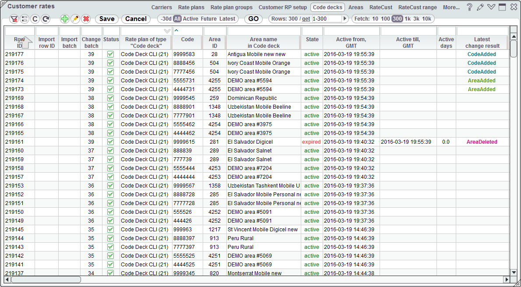Click the double-chevron icon near the top right
The image size is (521, 287).
pyautogui.click(x=491, y=7)
